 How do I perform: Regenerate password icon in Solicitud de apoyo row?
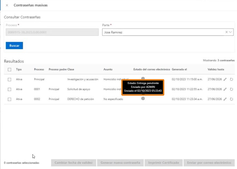231,89
